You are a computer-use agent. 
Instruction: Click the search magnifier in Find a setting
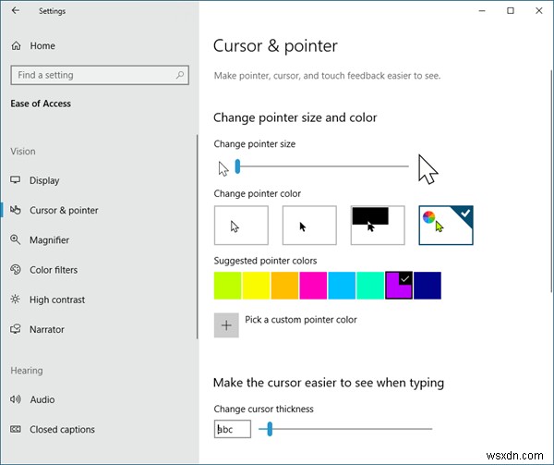click(180, 75)
